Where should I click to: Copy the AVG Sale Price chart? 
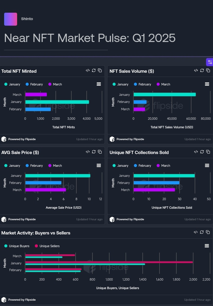tap(100, 152)
